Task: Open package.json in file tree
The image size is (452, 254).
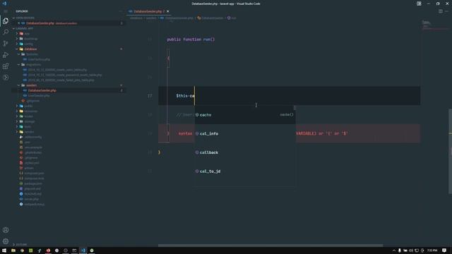Action: pos(33,183)
